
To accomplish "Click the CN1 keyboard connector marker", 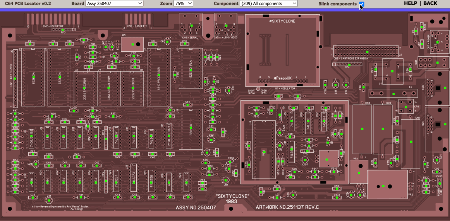I will (x=15, y=78).
